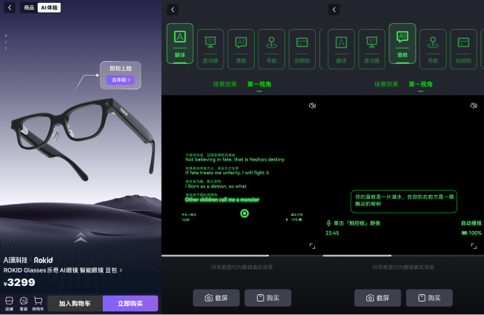
Task: Select 第一视角 tab in the right panel
Action: [421, 84]
